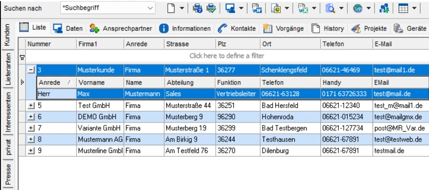Viewport: 429px width, 190px height.
Task: Click the export to Word toolbar icon
Action: point(257,8)
